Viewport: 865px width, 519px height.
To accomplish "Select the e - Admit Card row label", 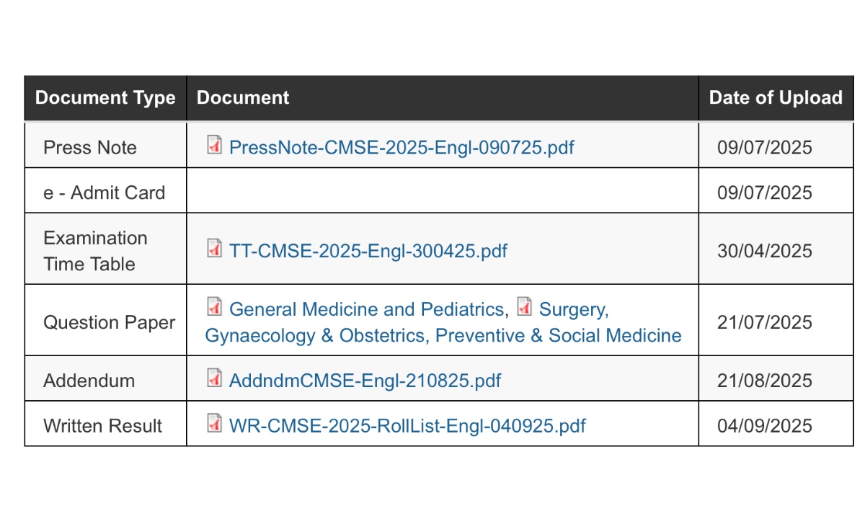I will (x=105, y=193).
